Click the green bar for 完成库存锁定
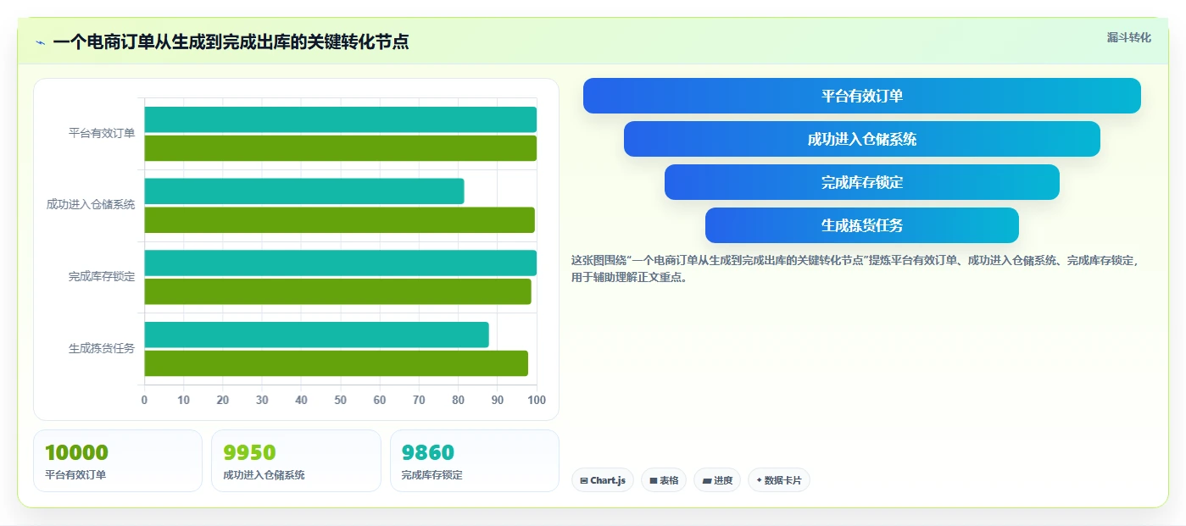1186x526 pixels. 337,291
